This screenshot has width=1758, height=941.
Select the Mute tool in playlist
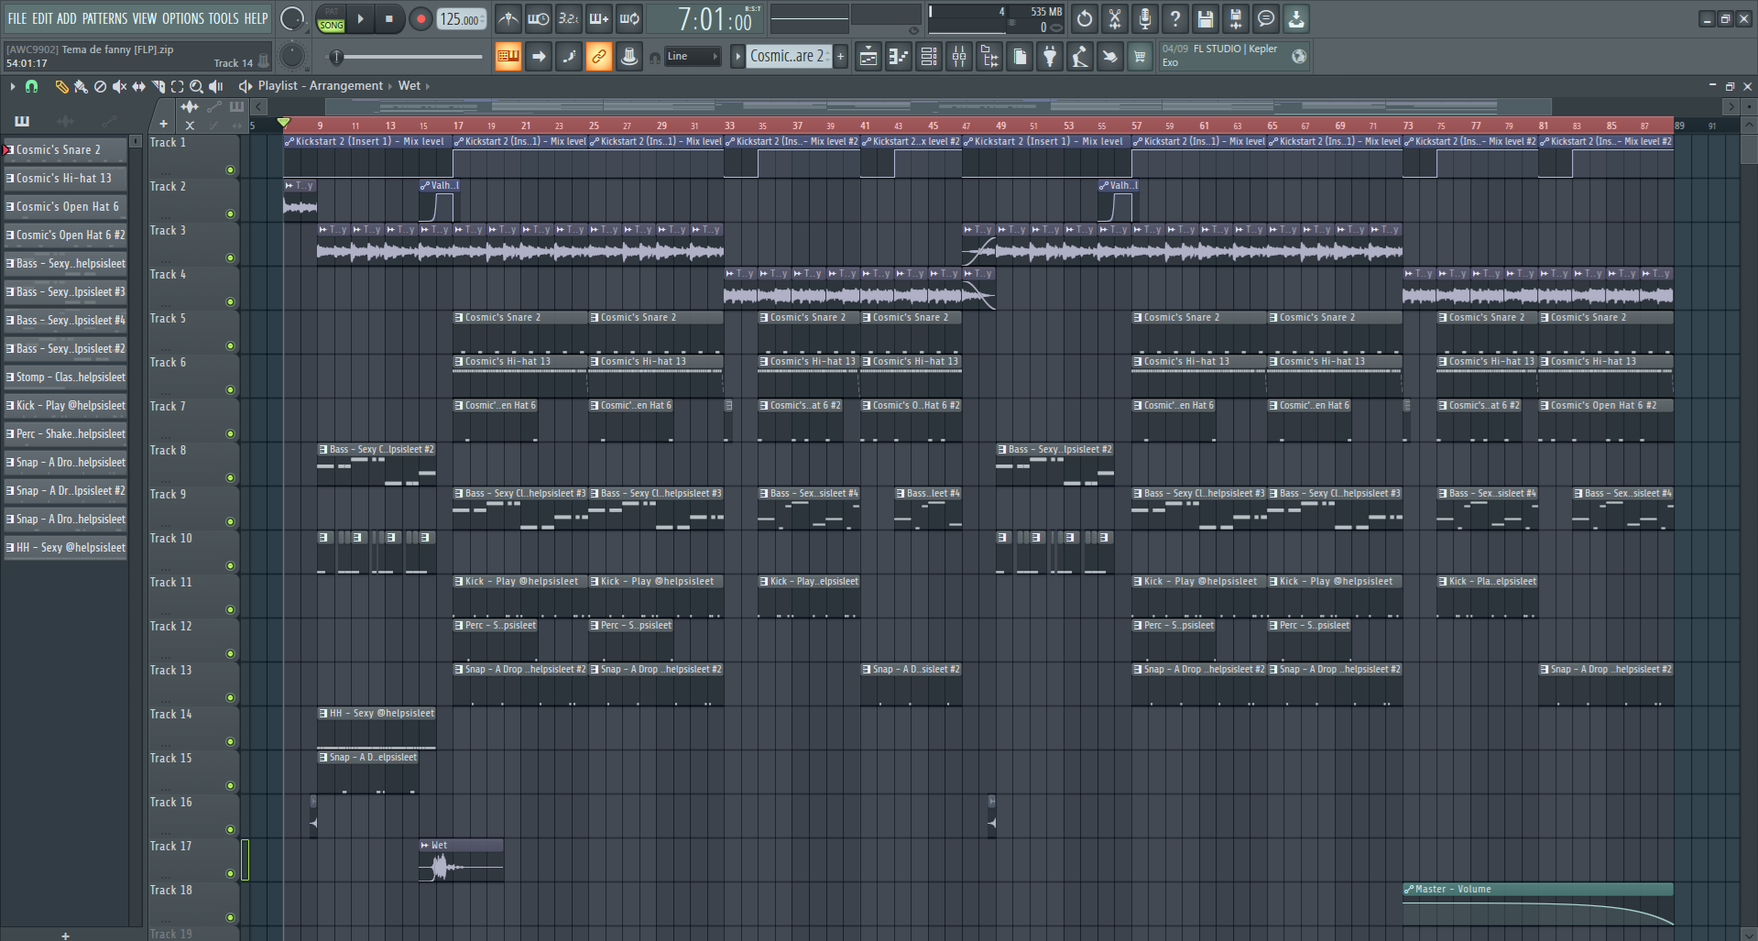pyautogui.click(x=119, y=86)
